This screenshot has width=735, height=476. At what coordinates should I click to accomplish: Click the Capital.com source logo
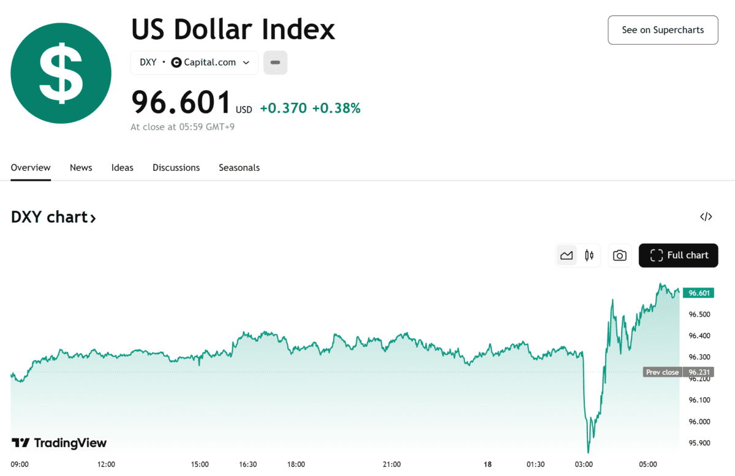(x=176, y=62)
